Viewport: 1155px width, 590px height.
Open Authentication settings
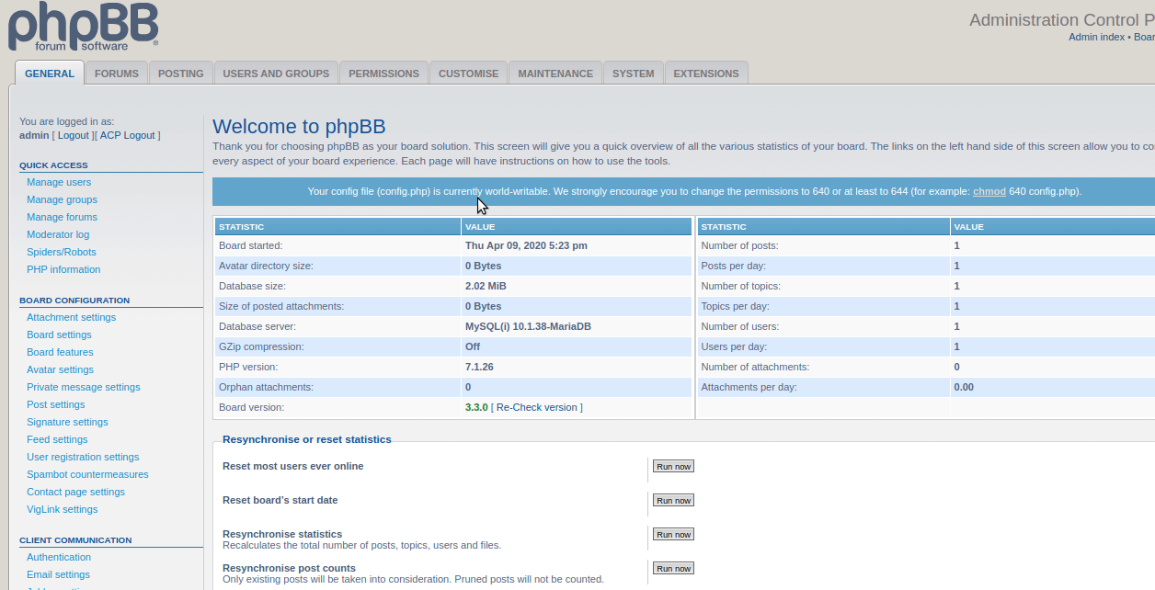[x=59, y=557]
